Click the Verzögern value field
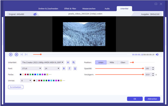Image resolution: width=168 pixels, height=106 pixels. pyautogui.click(x=148, y=74)
